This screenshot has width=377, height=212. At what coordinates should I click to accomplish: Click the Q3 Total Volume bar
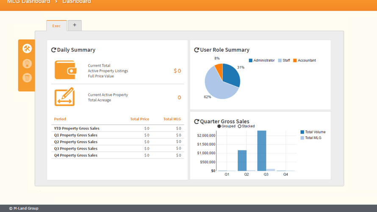[x=262, y=151]
